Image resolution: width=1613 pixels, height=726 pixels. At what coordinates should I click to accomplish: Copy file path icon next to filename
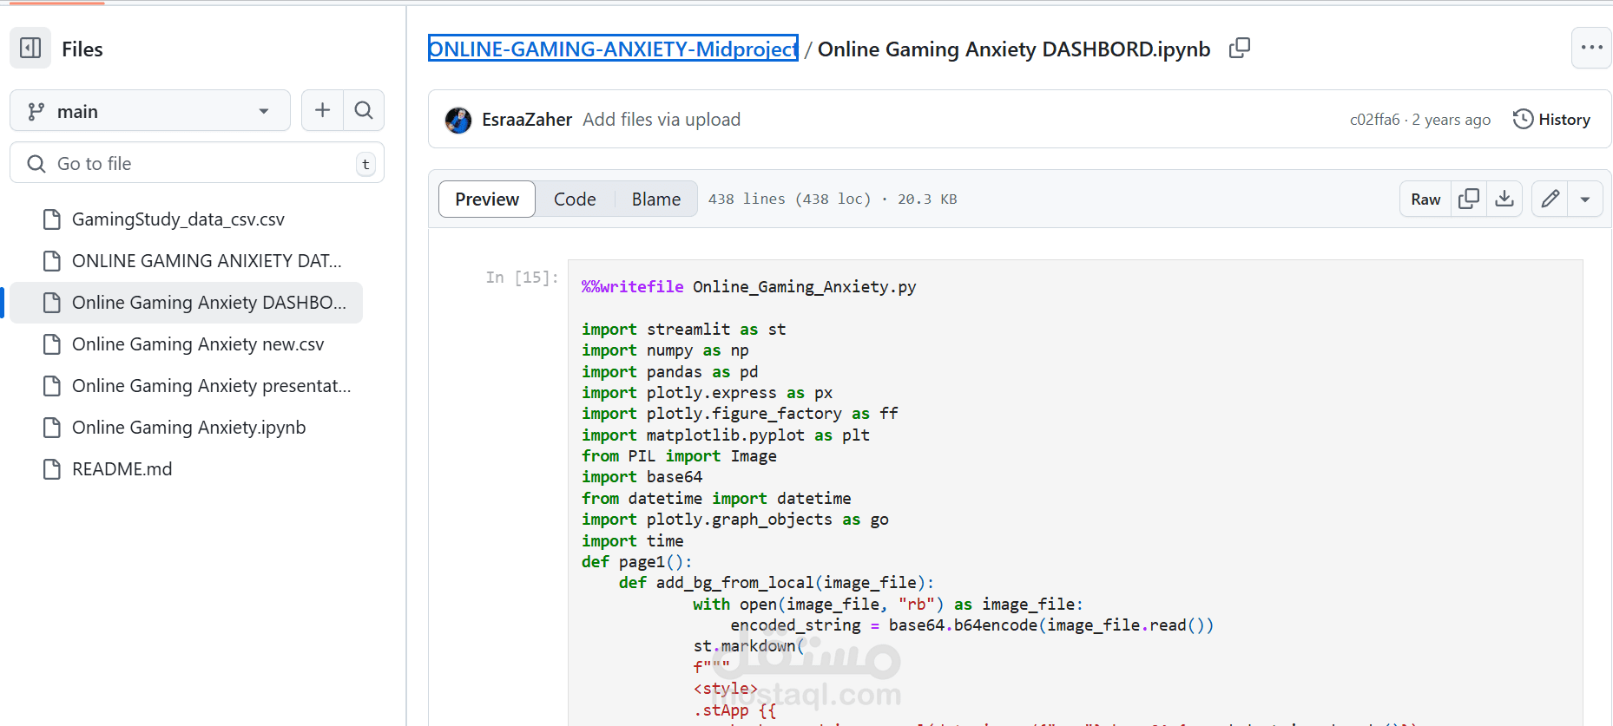coord(1240,49)
